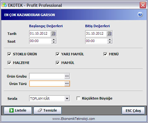This screenshot has height=123, width=148.
Task: Click the ESC Çıkış button
Action: point(133,111)
